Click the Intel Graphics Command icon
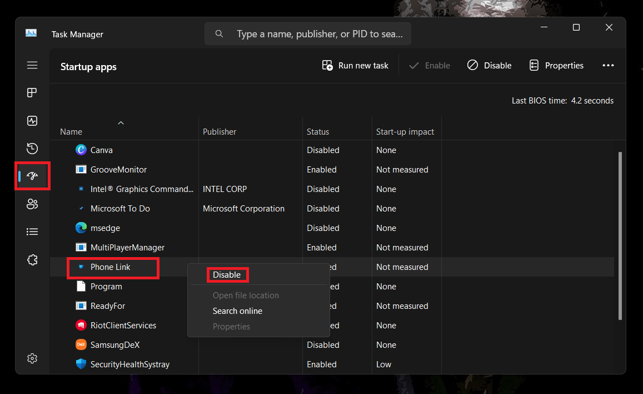 pyautogui.click(x=81, y=189)
